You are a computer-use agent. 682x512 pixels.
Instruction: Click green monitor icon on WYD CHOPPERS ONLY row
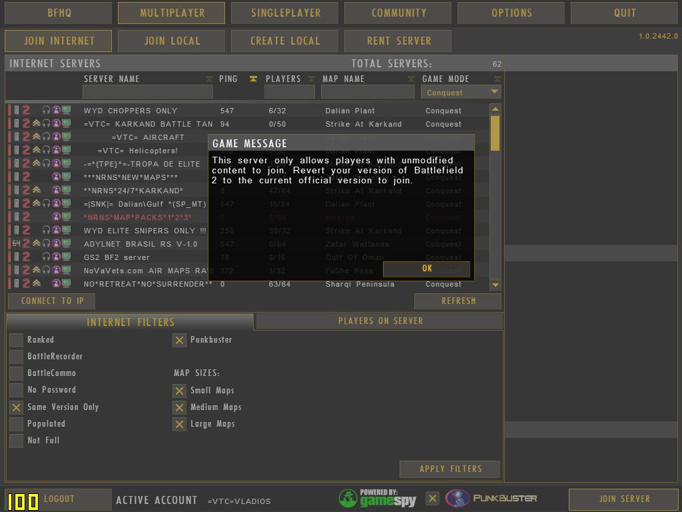coord(66,110)
